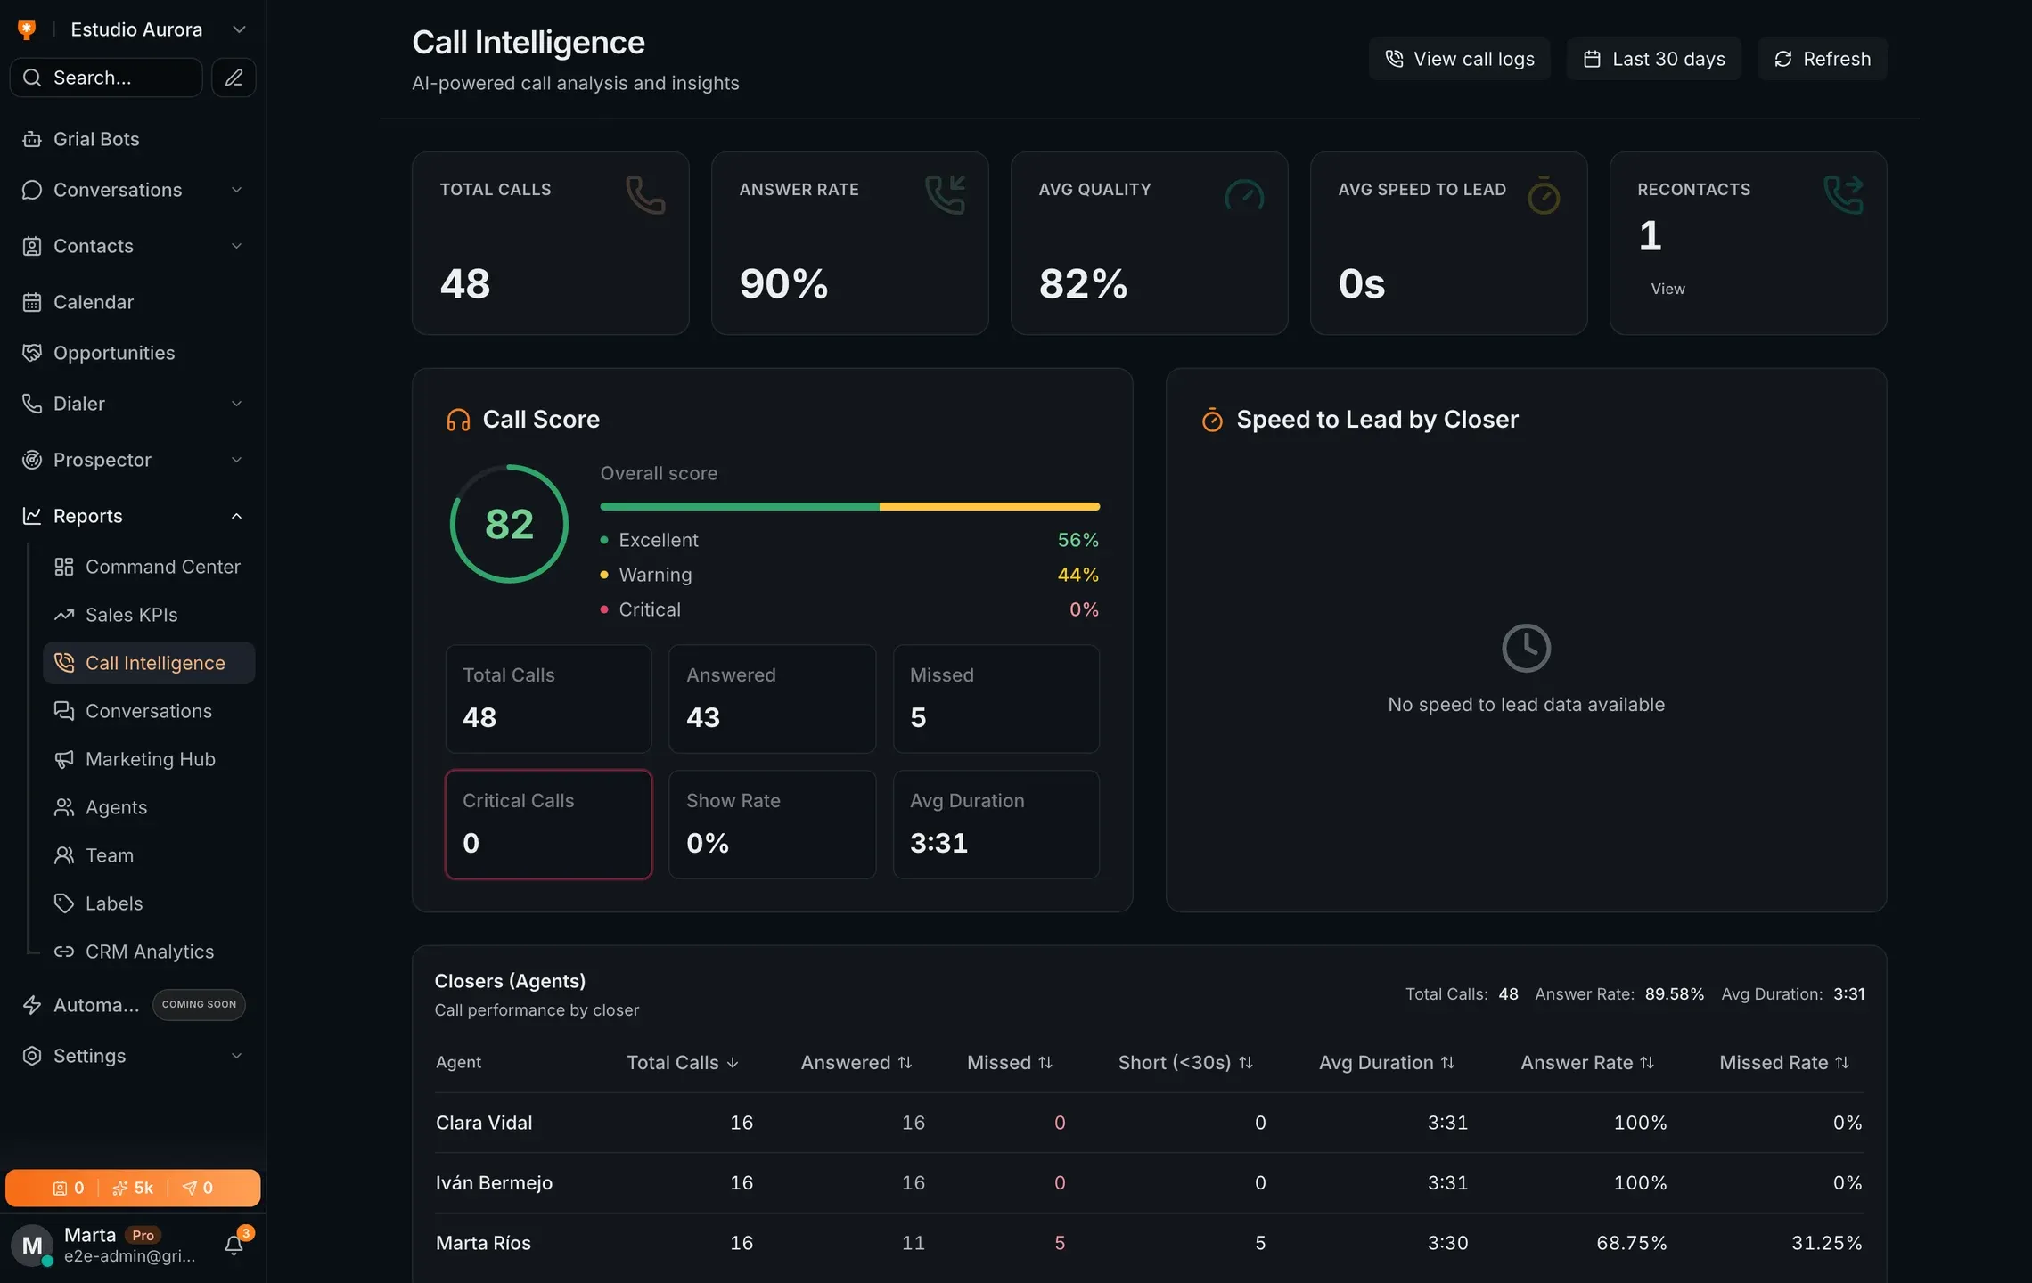Sort table by Answered column
This screenshot has width=2032, height=1283.
(856, 1063)
